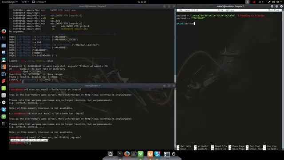
Task: Click the Prev Page shortcut in nano footer
Action: (237, 146)
